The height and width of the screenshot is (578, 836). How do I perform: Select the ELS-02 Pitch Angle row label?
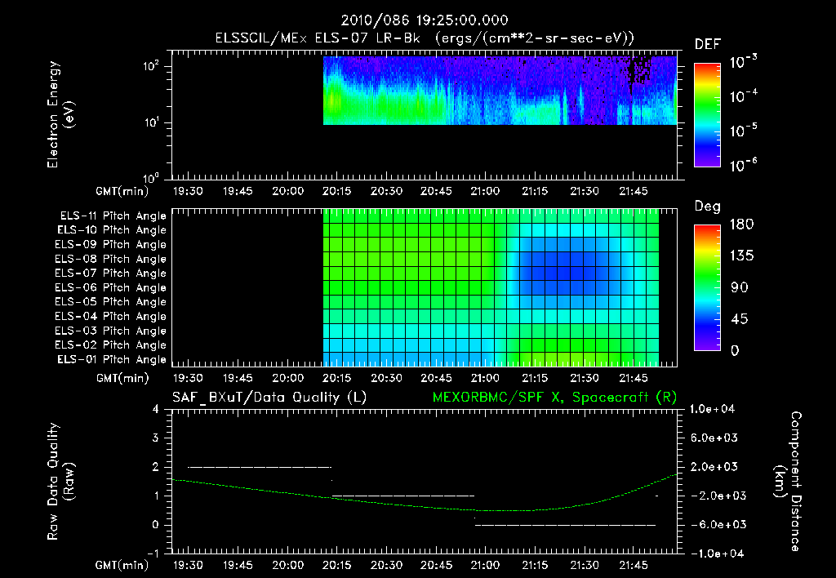click(x=110, y=345)
